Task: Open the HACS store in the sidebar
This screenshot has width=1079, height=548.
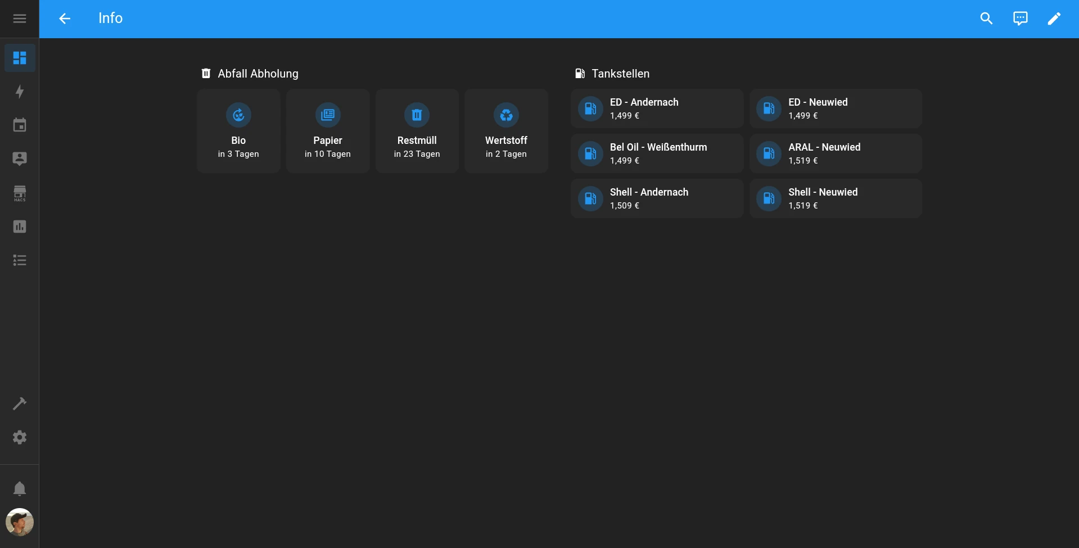Action: [20, 193]
